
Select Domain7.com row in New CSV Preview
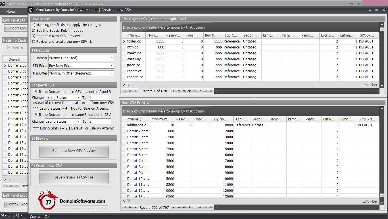coord(251,161)
